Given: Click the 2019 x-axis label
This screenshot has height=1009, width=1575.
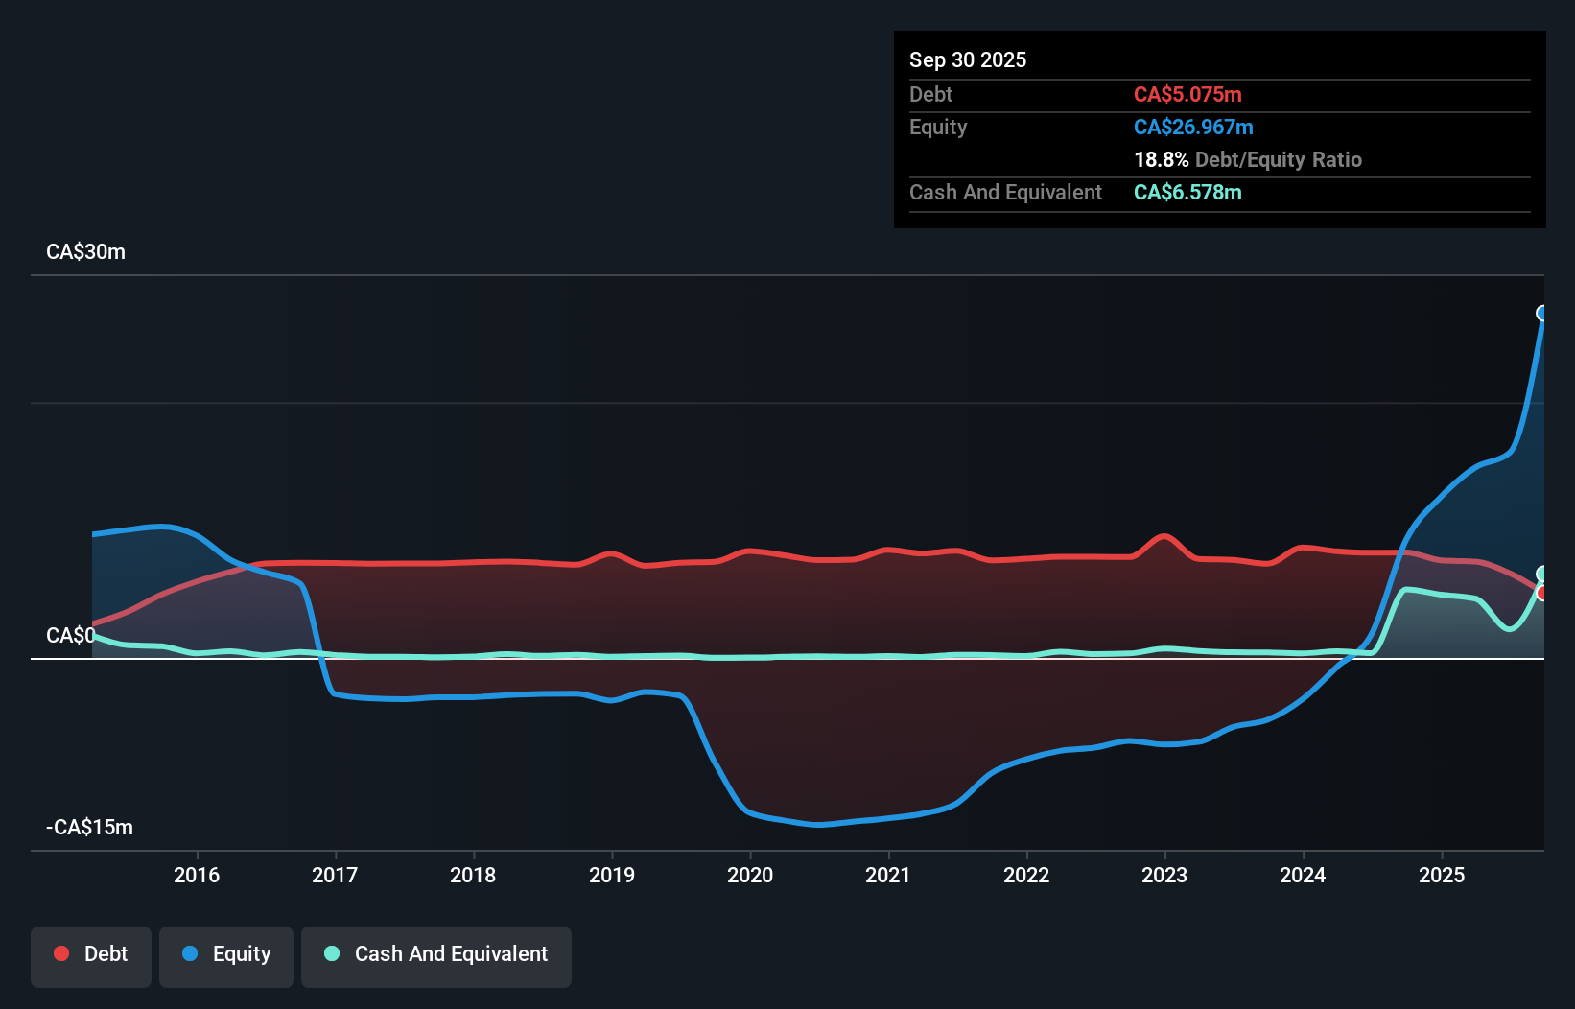Looking at the screenshot, I should coord(612,875).
